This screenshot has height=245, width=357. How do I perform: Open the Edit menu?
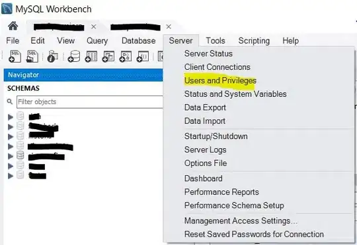pos(38,41)
